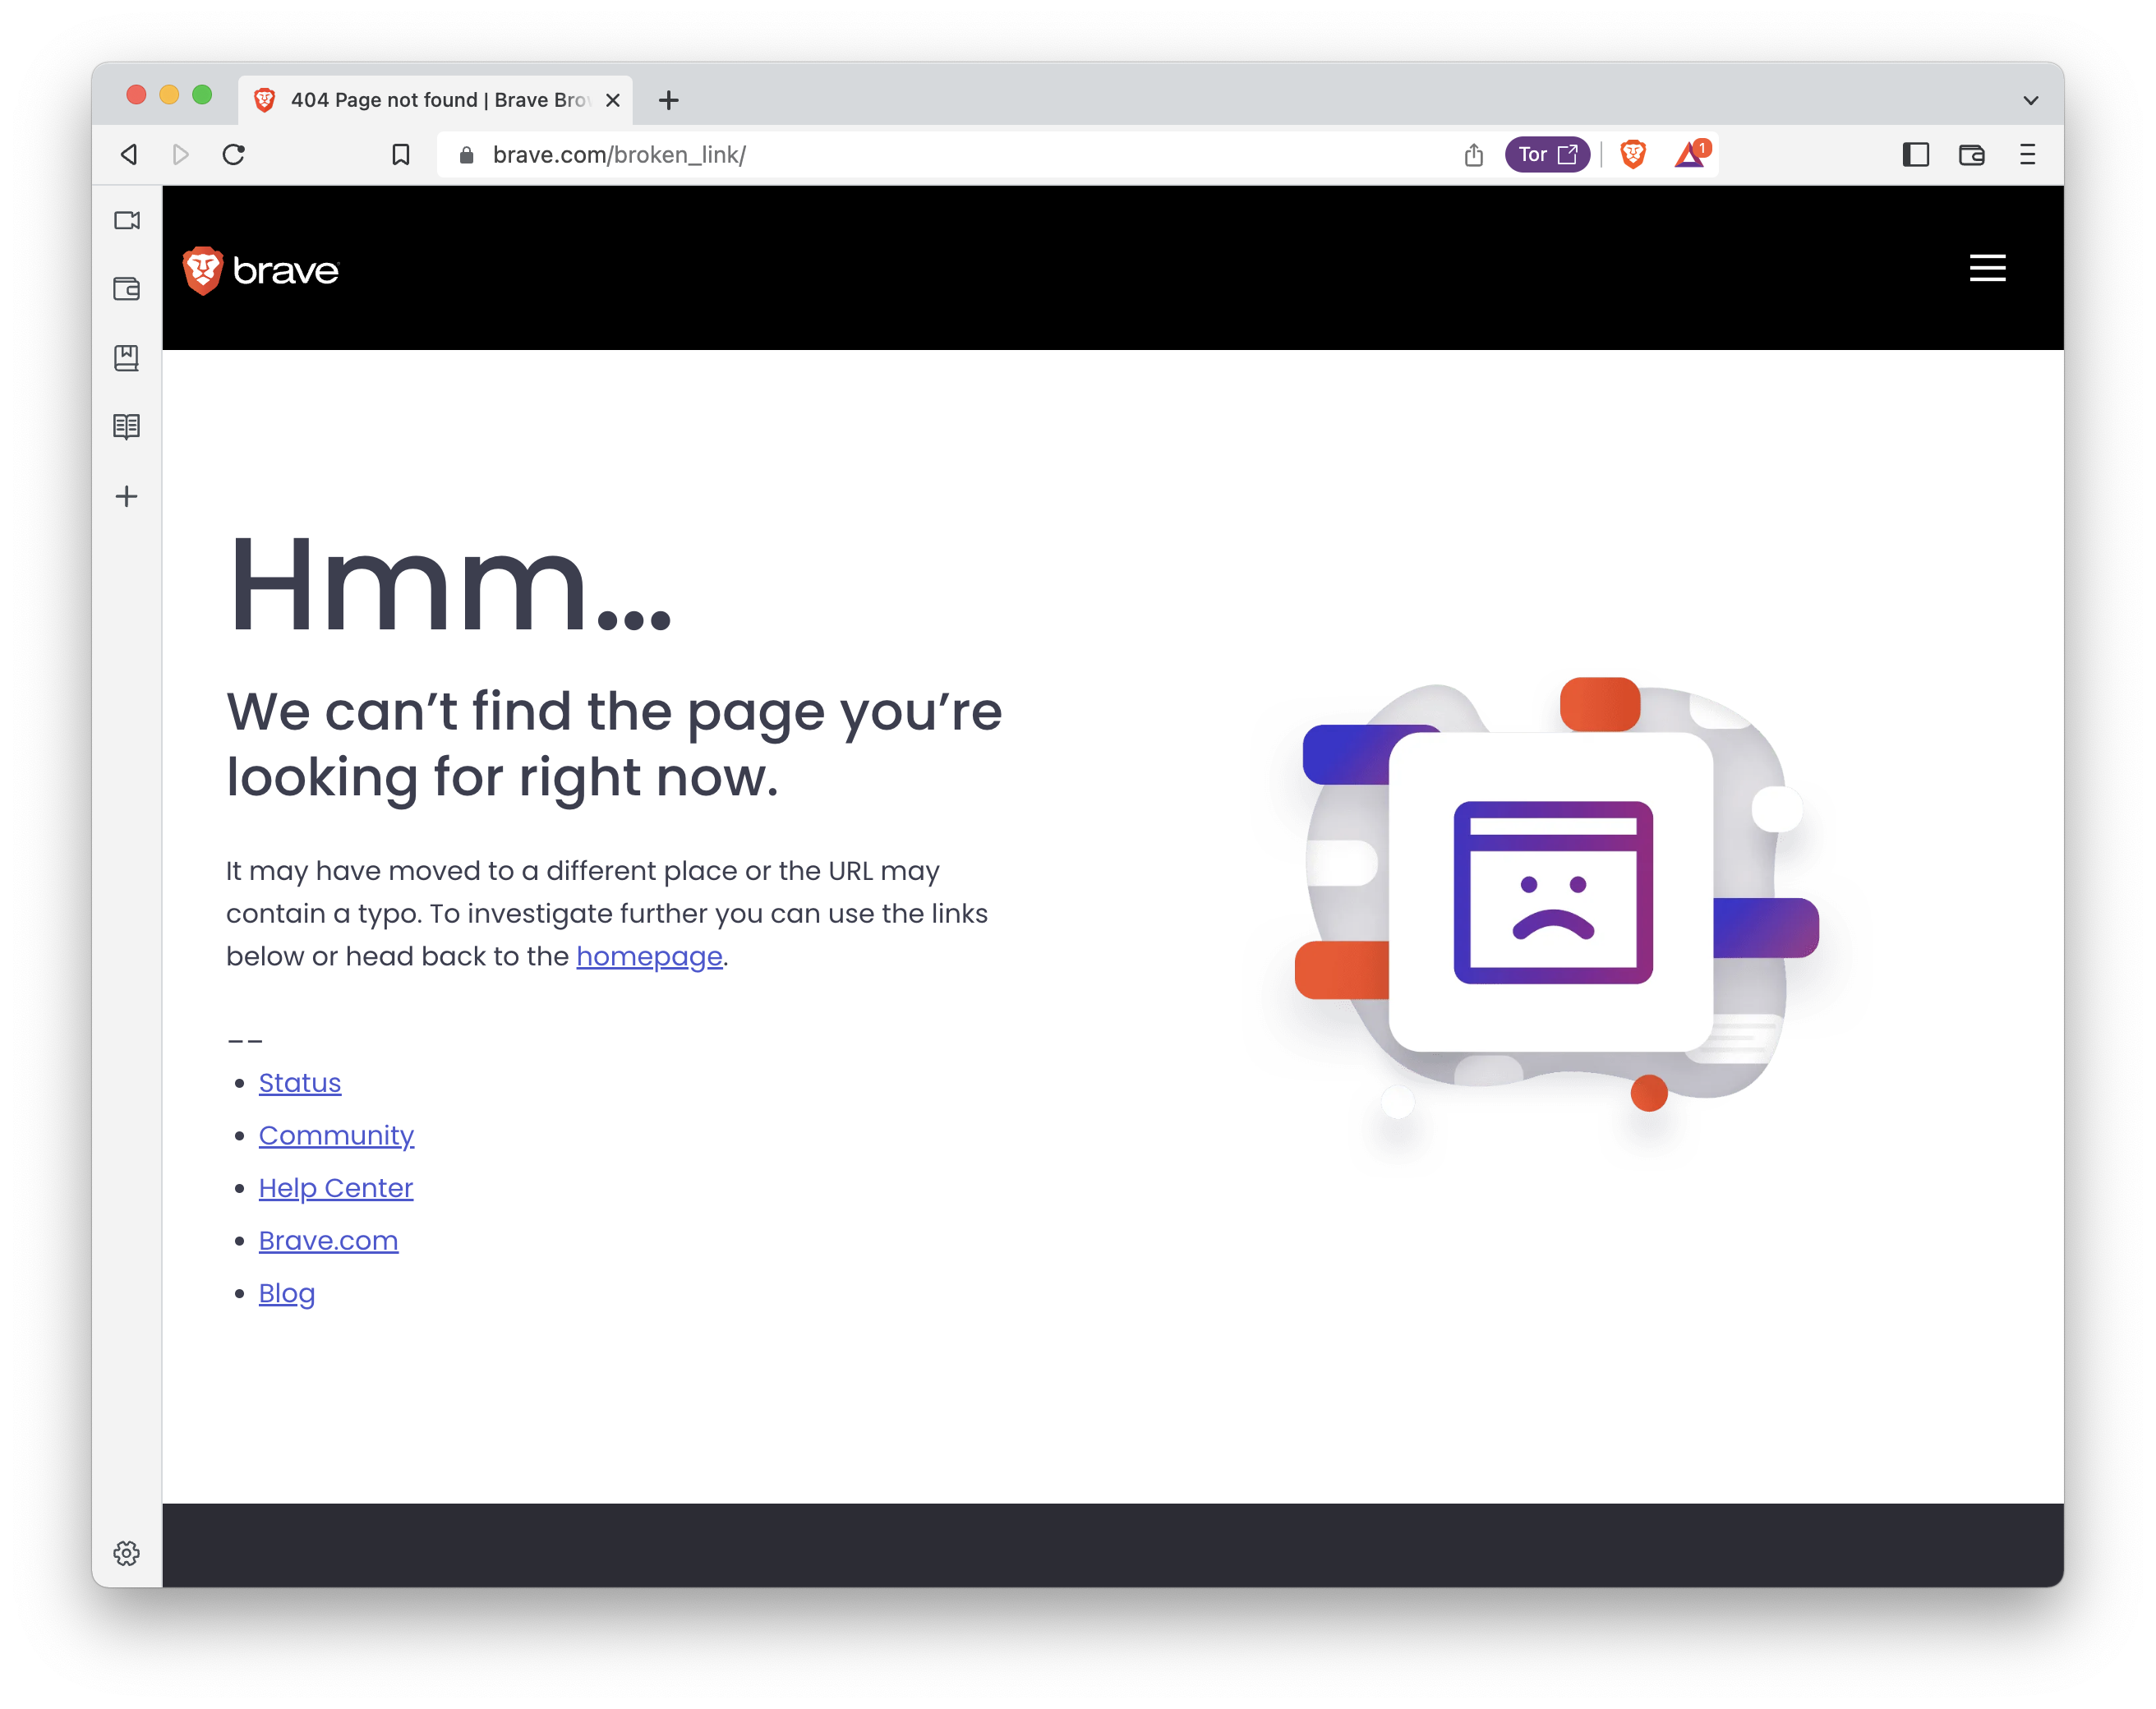
Task: Follow the homepage link in the text
Action: click(649, 956)
